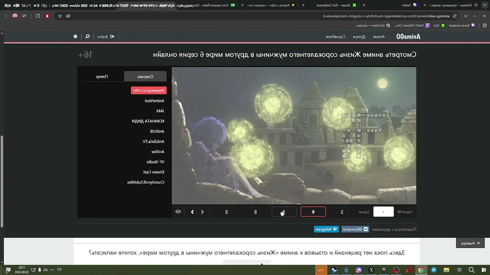Image resolution: width=490 pixels, height=275 pixels.
Task: Click the Google Chrome taskbar icon
Action: (x=421, y=270)
